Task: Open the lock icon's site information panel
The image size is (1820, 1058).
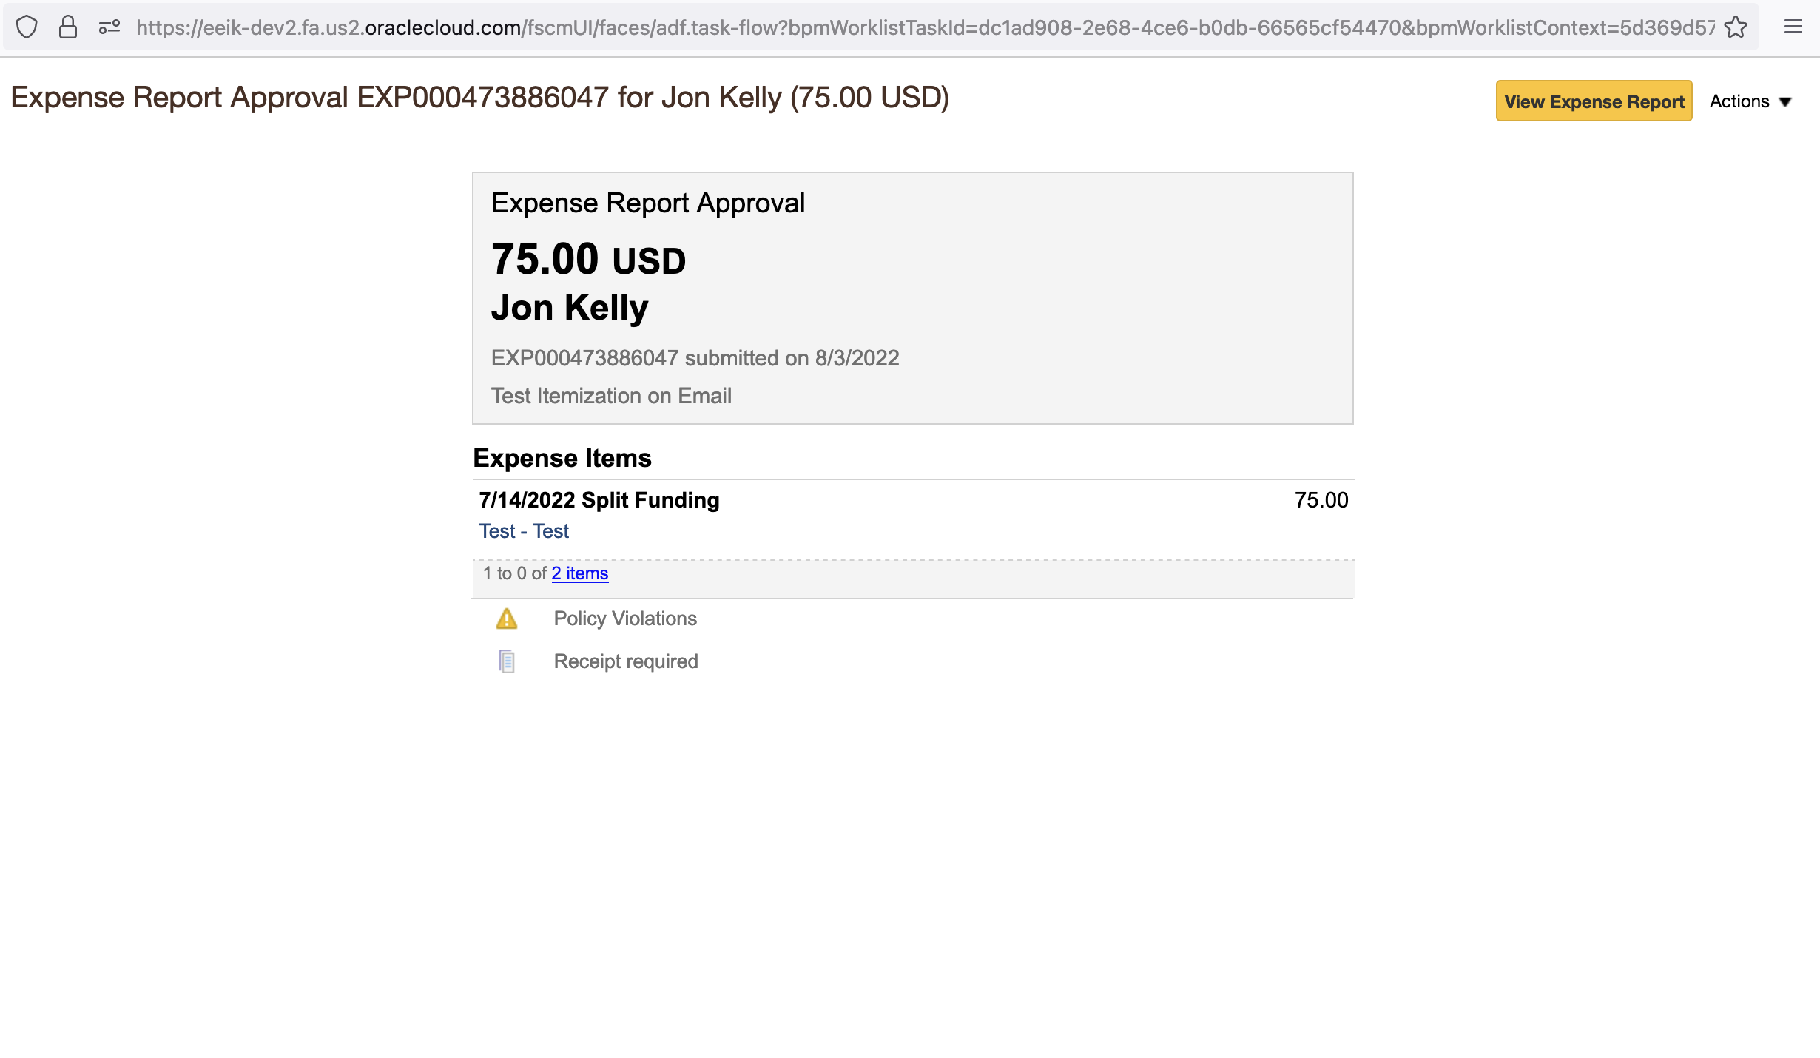Action: click(69, 27)
